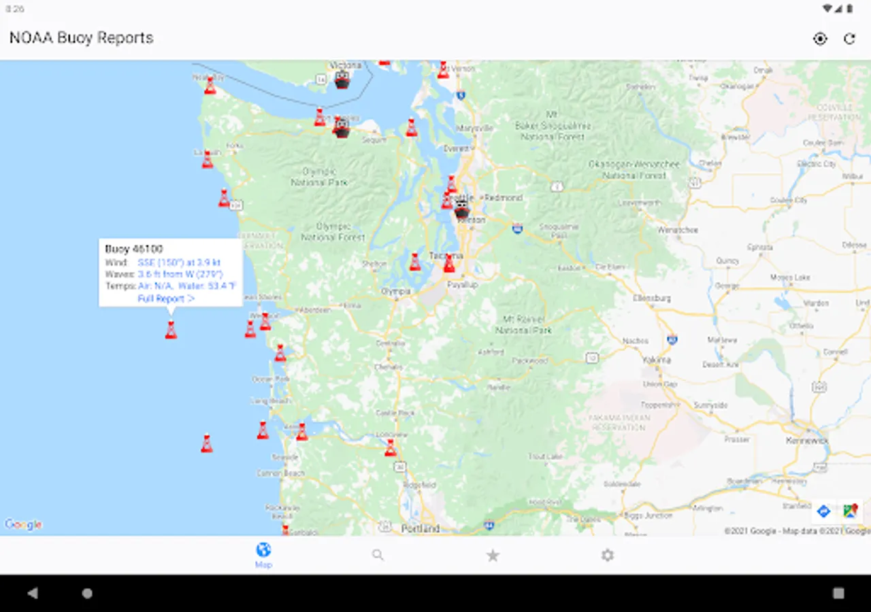Select the buoy marker at La Push
Image resolution: width=871 pixels, height=612 pixels.
[208, 160]
